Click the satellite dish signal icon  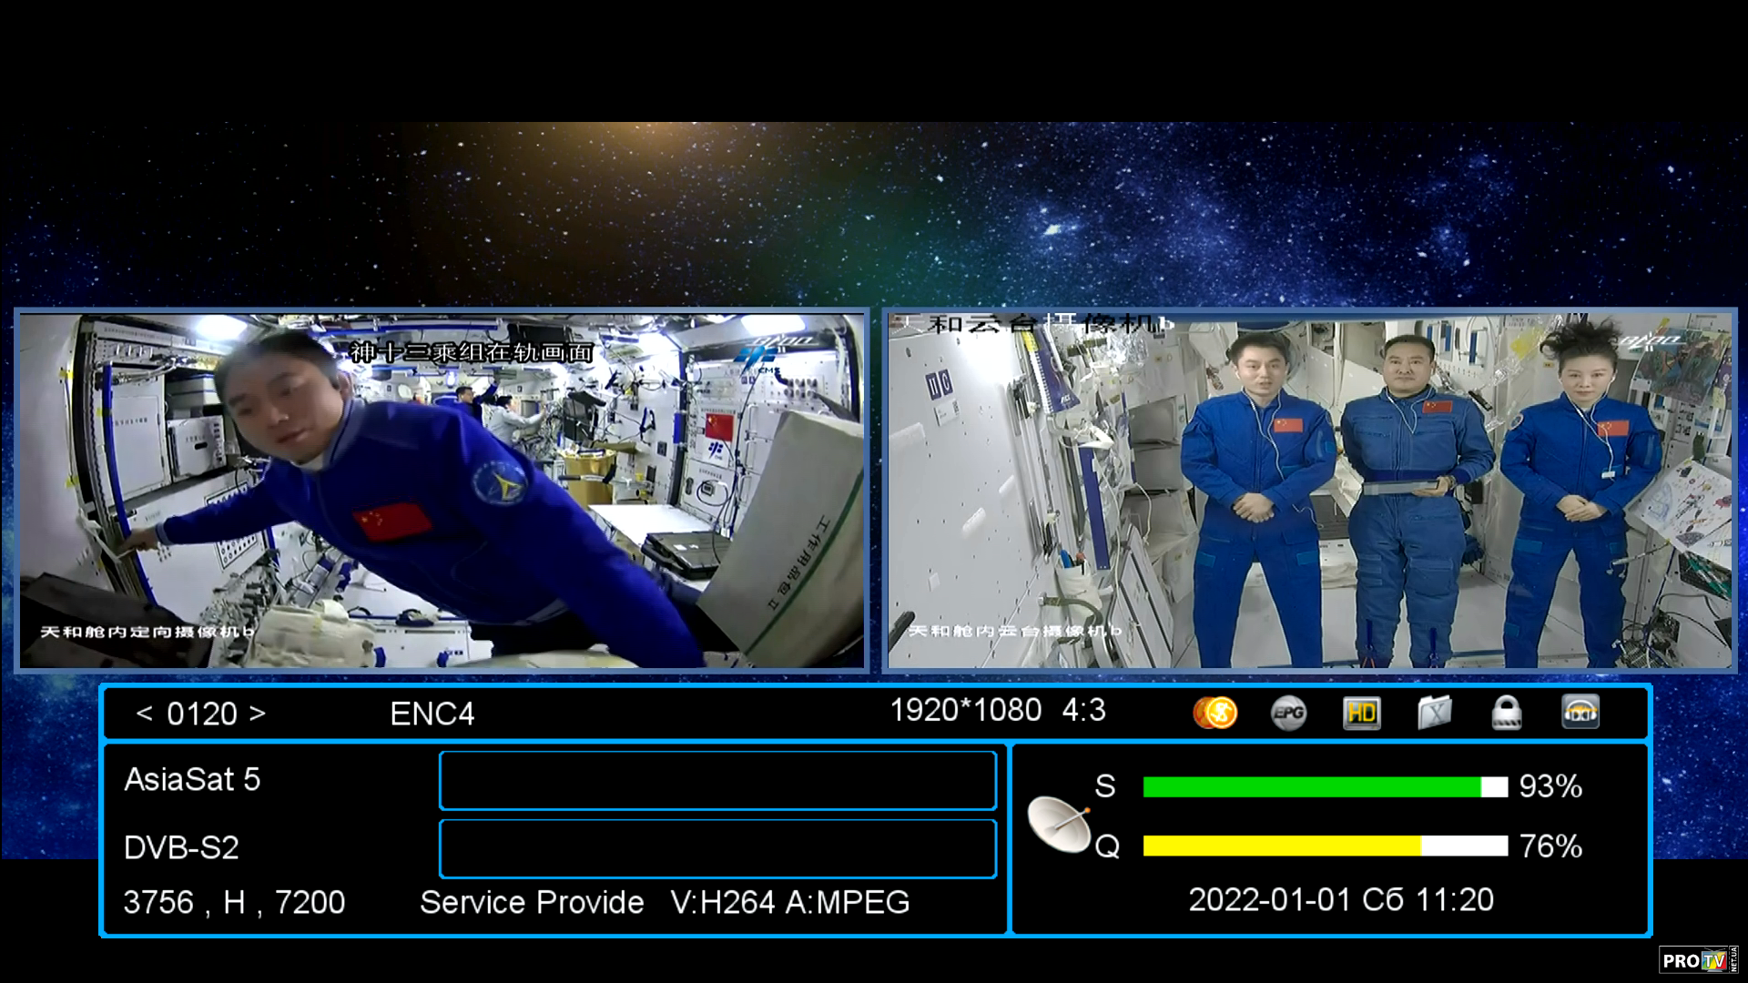[1059, 824]
